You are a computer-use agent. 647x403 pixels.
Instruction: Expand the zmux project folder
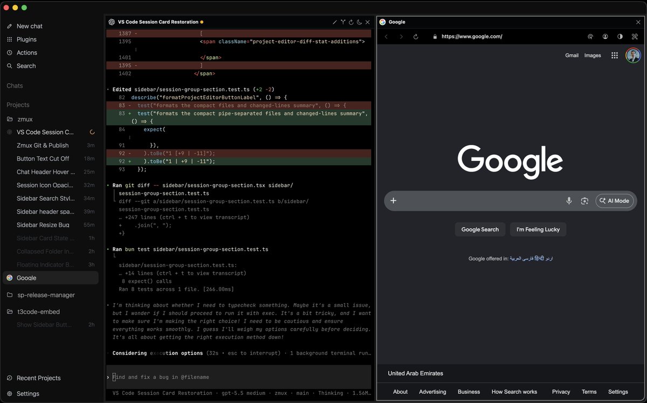tap(51, 119)
